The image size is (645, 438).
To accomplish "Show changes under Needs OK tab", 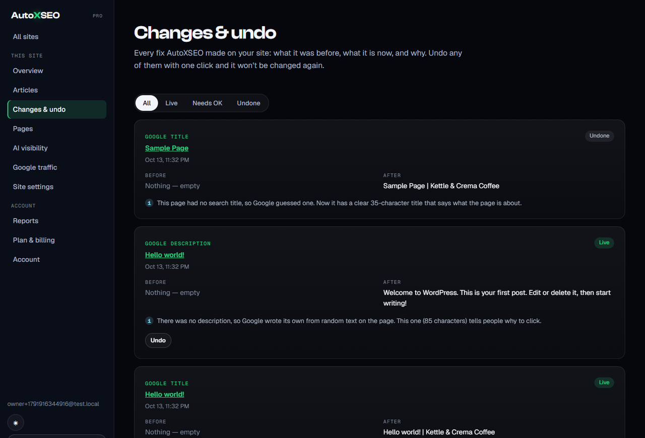I will pyautogui.click(x=207, y=103).
